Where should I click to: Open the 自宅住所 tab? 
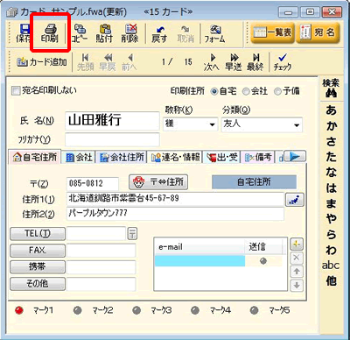tap(35, 158)
